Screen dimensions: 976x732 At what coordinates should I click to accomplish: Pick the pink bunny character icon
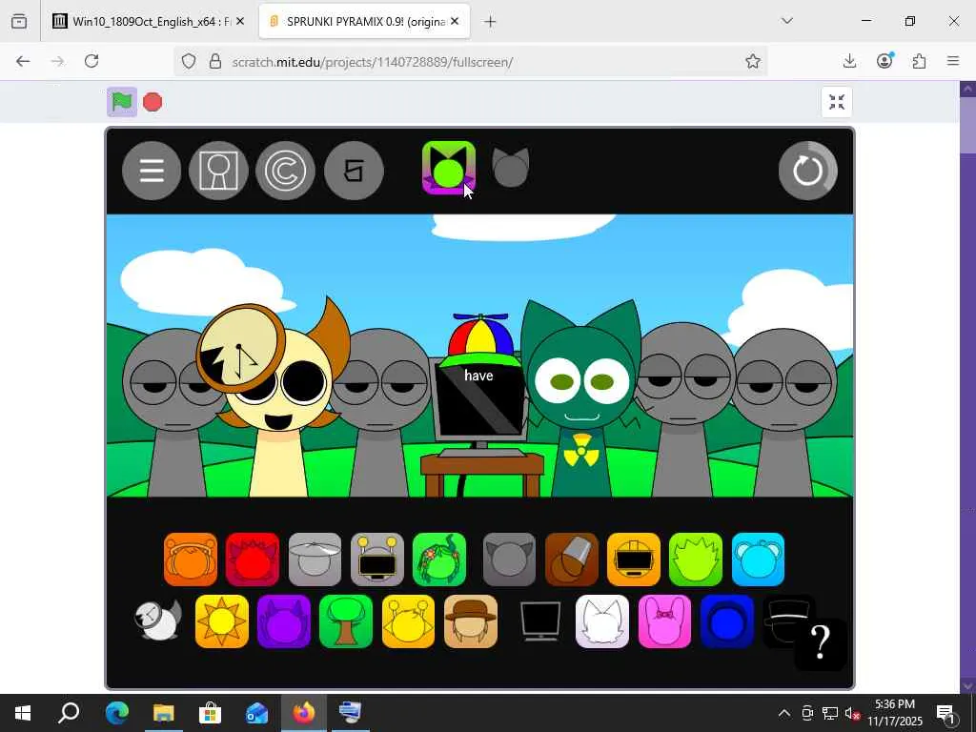(x=664, y=621)
